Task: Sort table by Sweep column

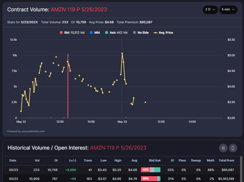Action: point(196,161)
